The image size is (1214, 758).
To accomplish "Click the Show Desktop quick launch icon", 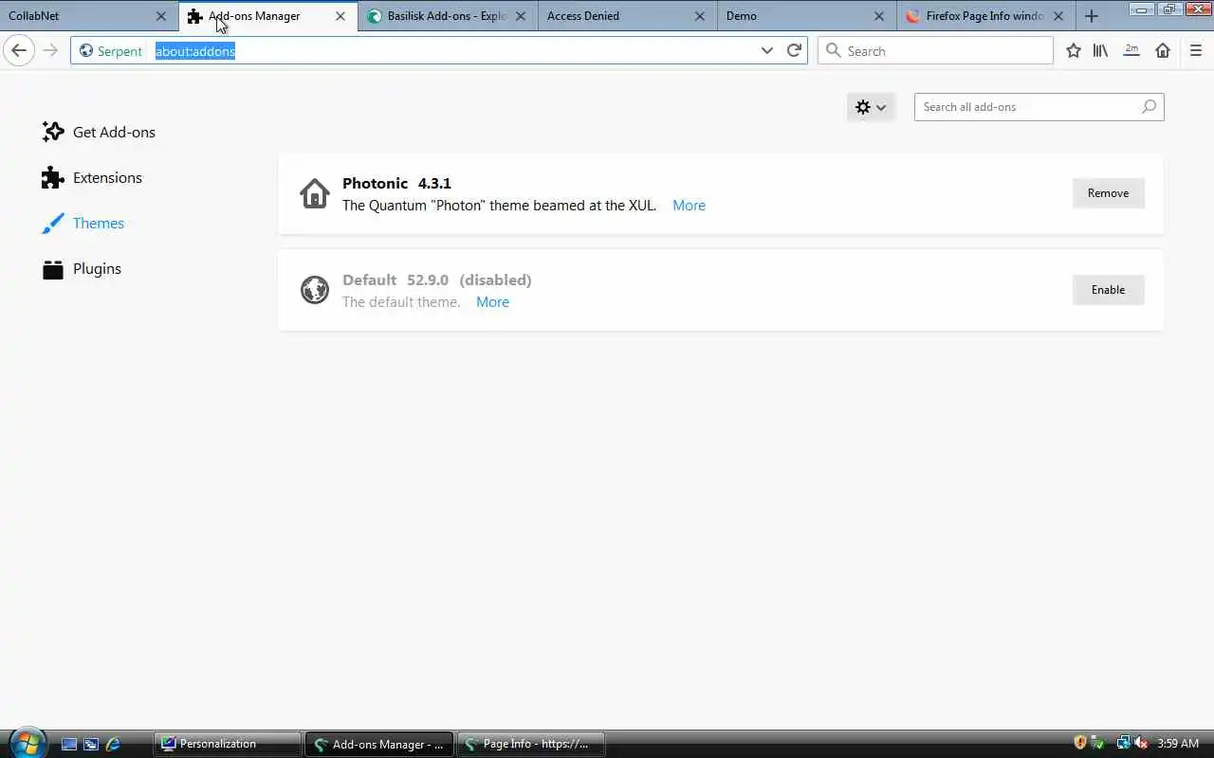I will pos(69,744).
